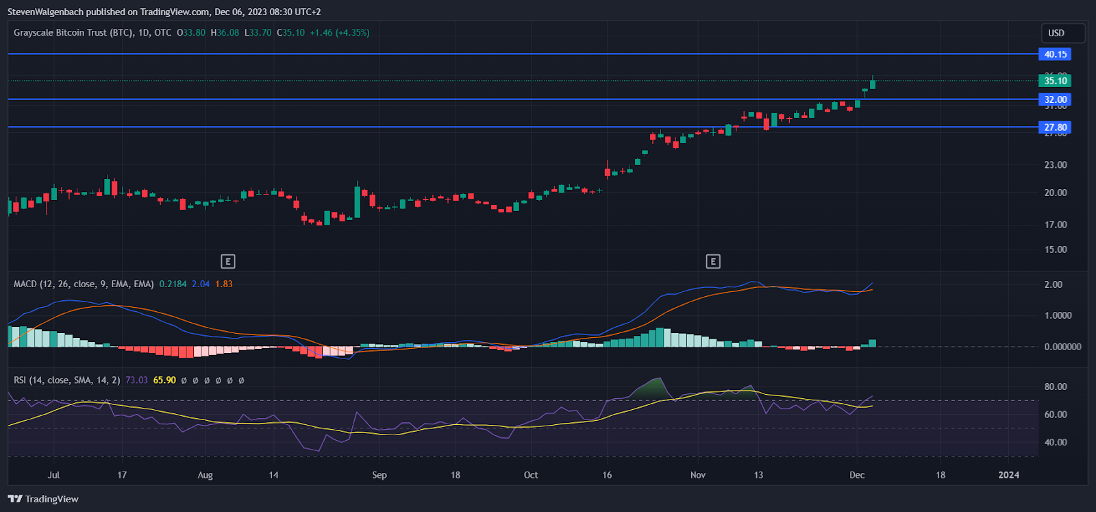Click the green 35.10 current price label
The height and width of the screenshot is (512, 1096).
point(1055,81)
